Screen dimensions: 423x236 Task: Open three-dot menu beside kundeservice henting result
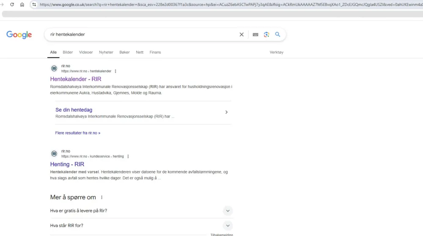tap(128, 156)
